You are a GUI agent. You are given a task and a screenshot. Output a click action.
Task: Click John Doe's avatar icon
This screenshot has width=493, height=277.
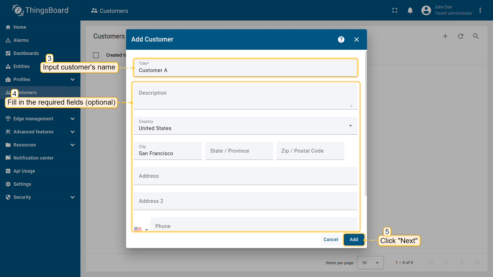click(426, 10)
